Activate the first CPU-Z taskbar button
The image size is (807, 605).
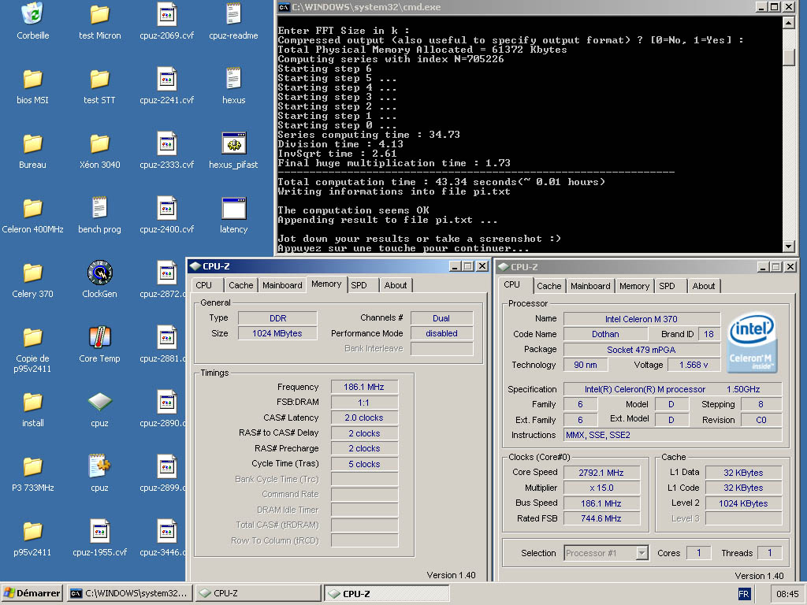pos(258,593)
